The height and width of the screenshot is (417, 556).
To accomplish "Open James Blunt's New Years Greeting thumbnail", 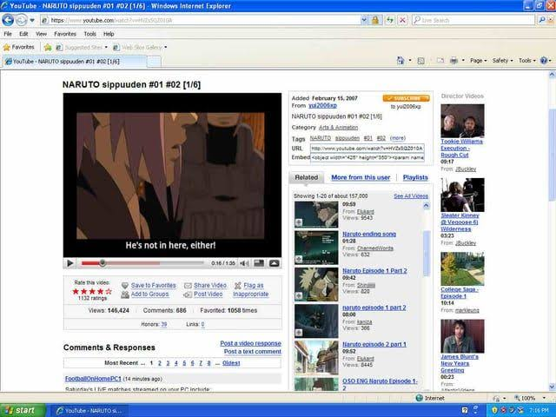I will tap(462, 336).
